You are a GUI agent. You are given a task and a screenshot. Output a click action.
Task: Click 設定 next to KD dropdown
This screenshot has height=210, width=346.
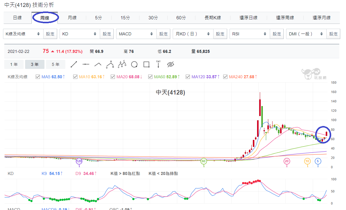pyautogui.click(x=107, y=34)
